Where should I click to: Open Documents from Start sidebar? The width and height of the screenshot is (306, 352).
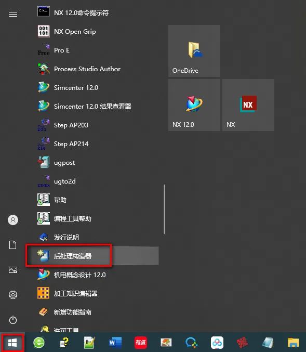[x=13, y=245]
